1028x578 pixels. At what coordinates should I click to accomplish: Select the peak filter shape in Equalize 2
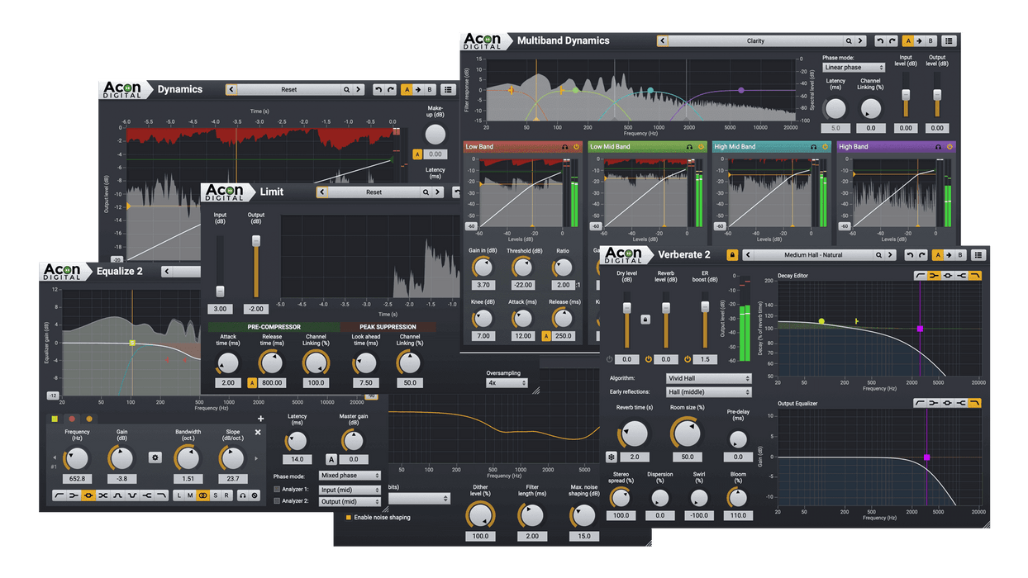tap(88, 495)
